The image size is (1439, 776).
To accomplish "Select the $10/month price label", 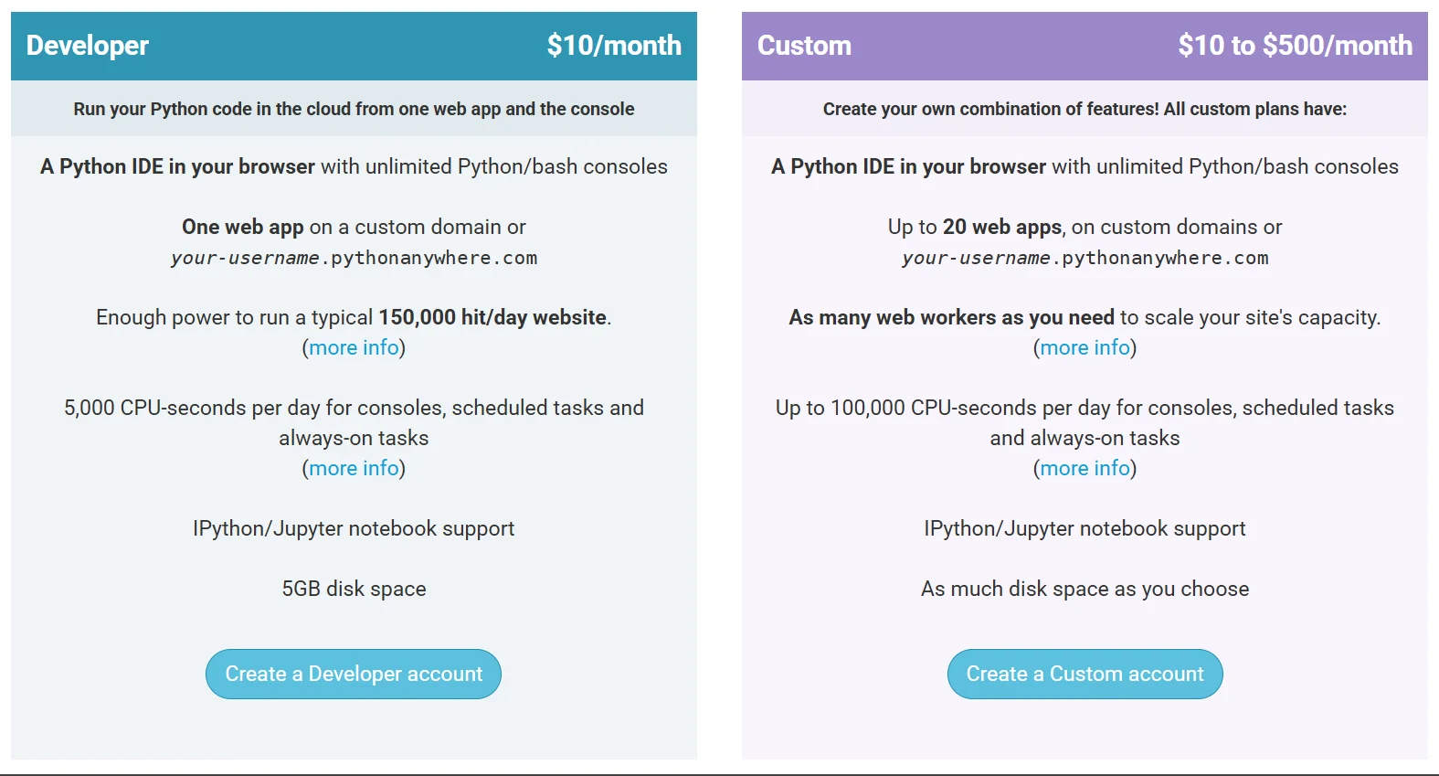I will pos(614,46).
